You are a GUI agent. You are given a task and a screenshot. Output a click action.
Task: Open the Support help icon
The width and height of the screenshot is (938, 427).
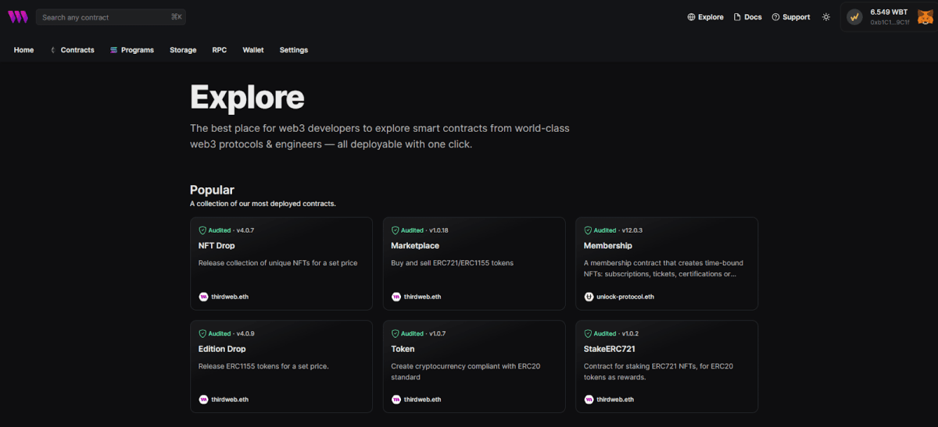[775, 17]
